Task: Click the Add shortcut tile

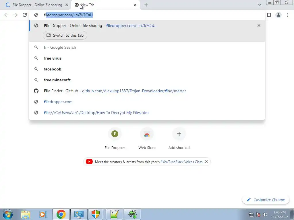Action: [x=179, y=138]
